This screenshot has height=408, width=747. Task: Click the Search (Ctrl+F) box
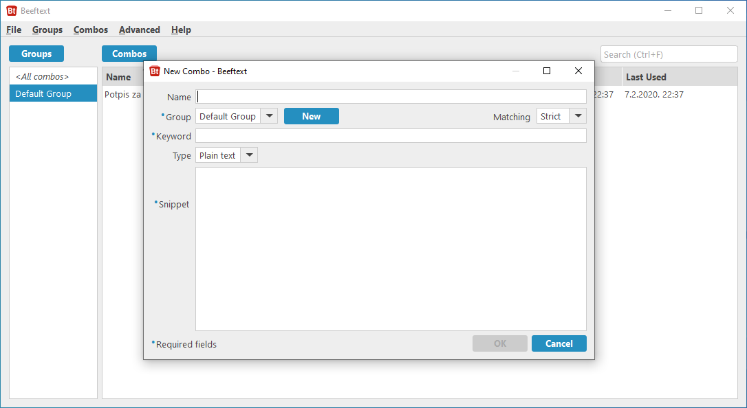[x=669, y=54]
